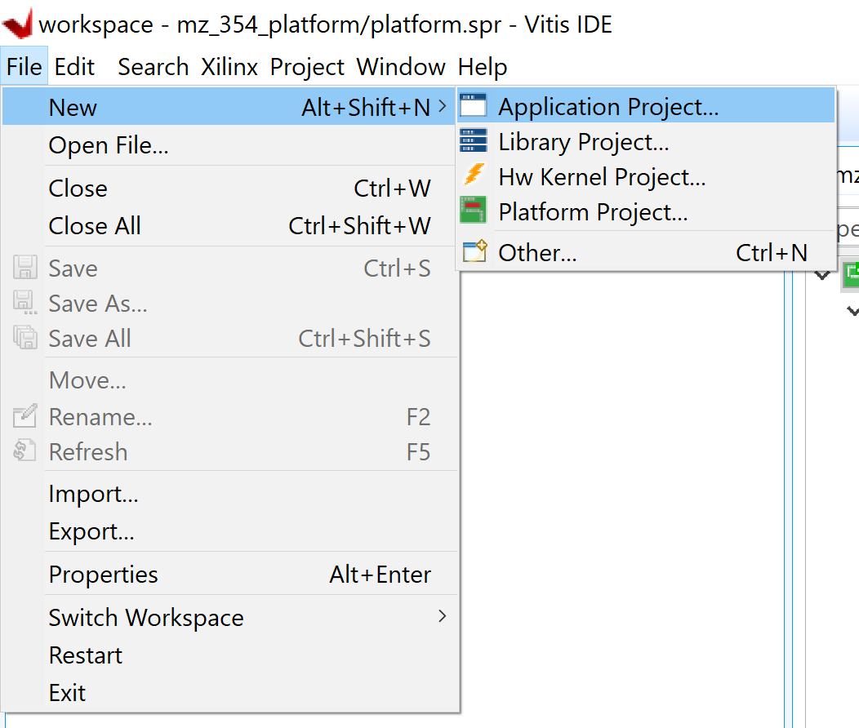Click the Hw Kernel Project lightning icon
The width and height of the screenshot is (859, 728).
coord(474,176)
